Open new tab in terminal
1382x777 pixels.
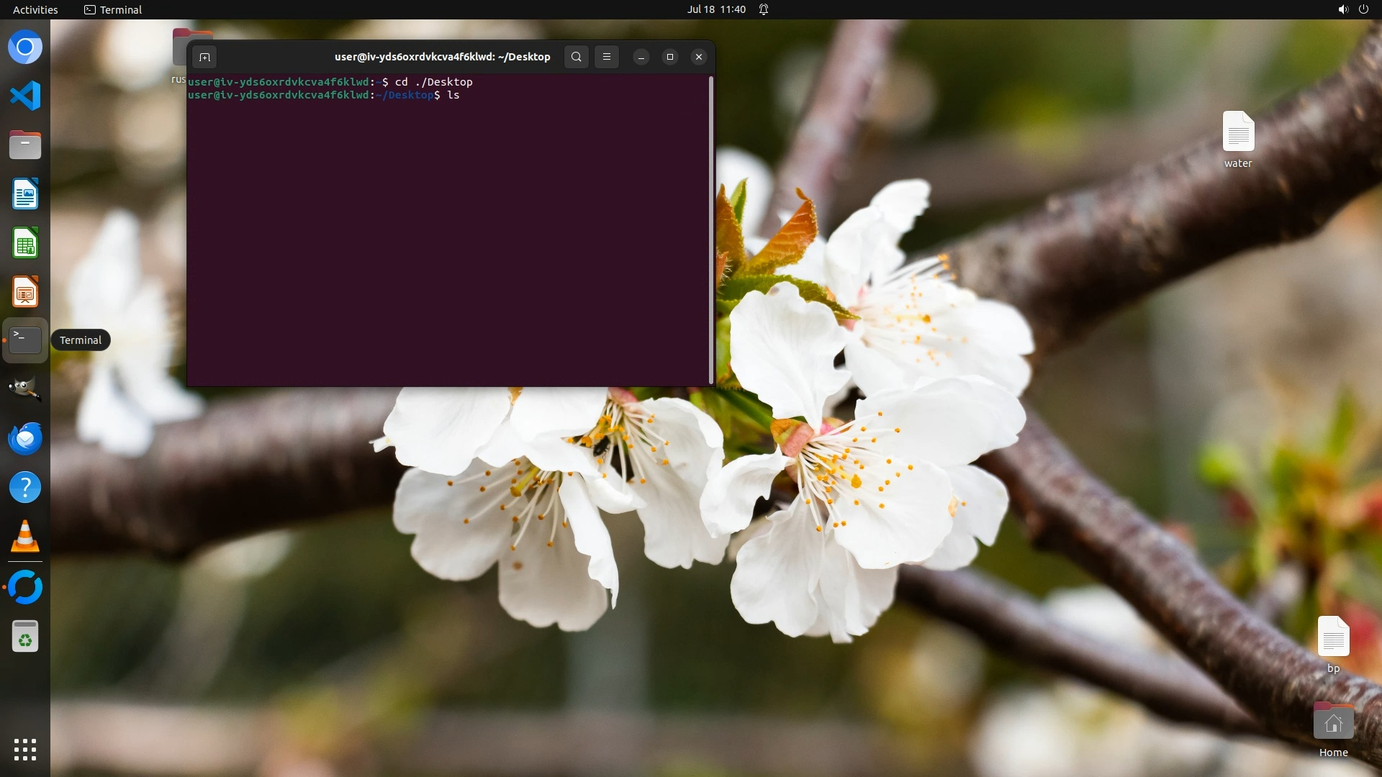click(204, 57)
